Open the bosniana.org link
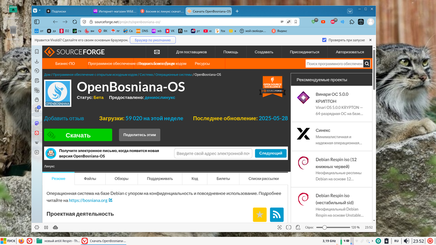436x245 pixels. [x=88, y=200]
